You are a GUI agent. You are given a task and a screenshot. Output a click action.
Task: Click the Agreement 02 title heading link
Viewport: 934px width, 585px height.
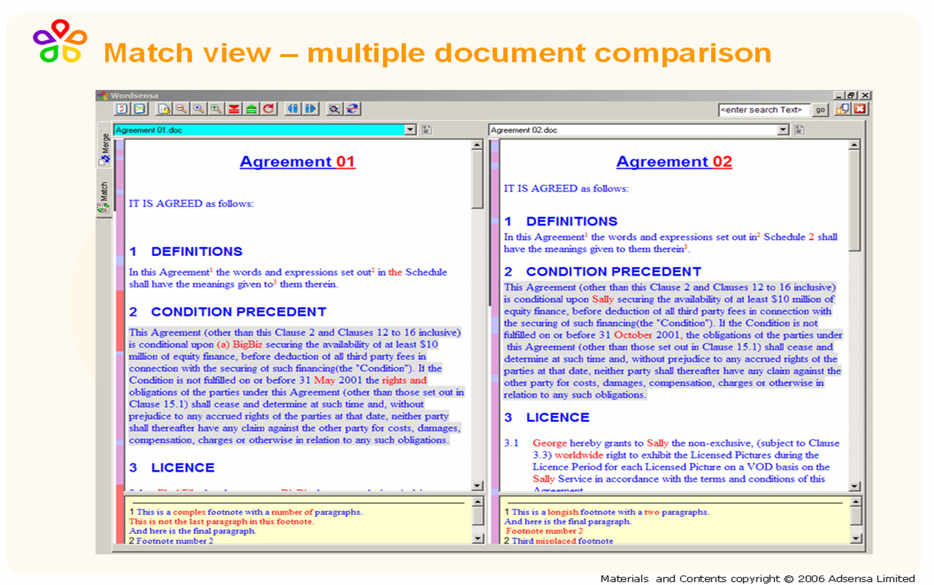coord(674,162)
